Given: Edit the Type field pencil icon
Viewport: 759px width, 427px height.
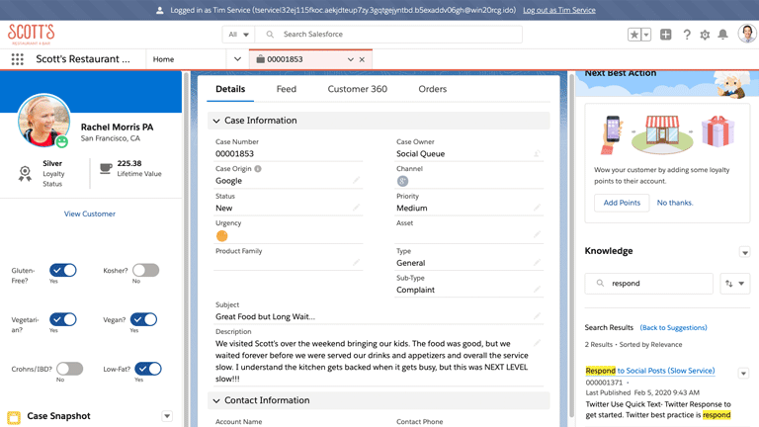Looking at the screenshot, I should [x=537, y=262].
